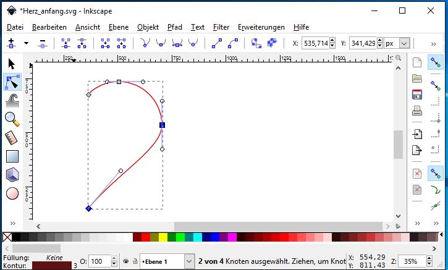Toggle the enable snapping button
This screenshot has width=448, height=270.
point(436,62)
